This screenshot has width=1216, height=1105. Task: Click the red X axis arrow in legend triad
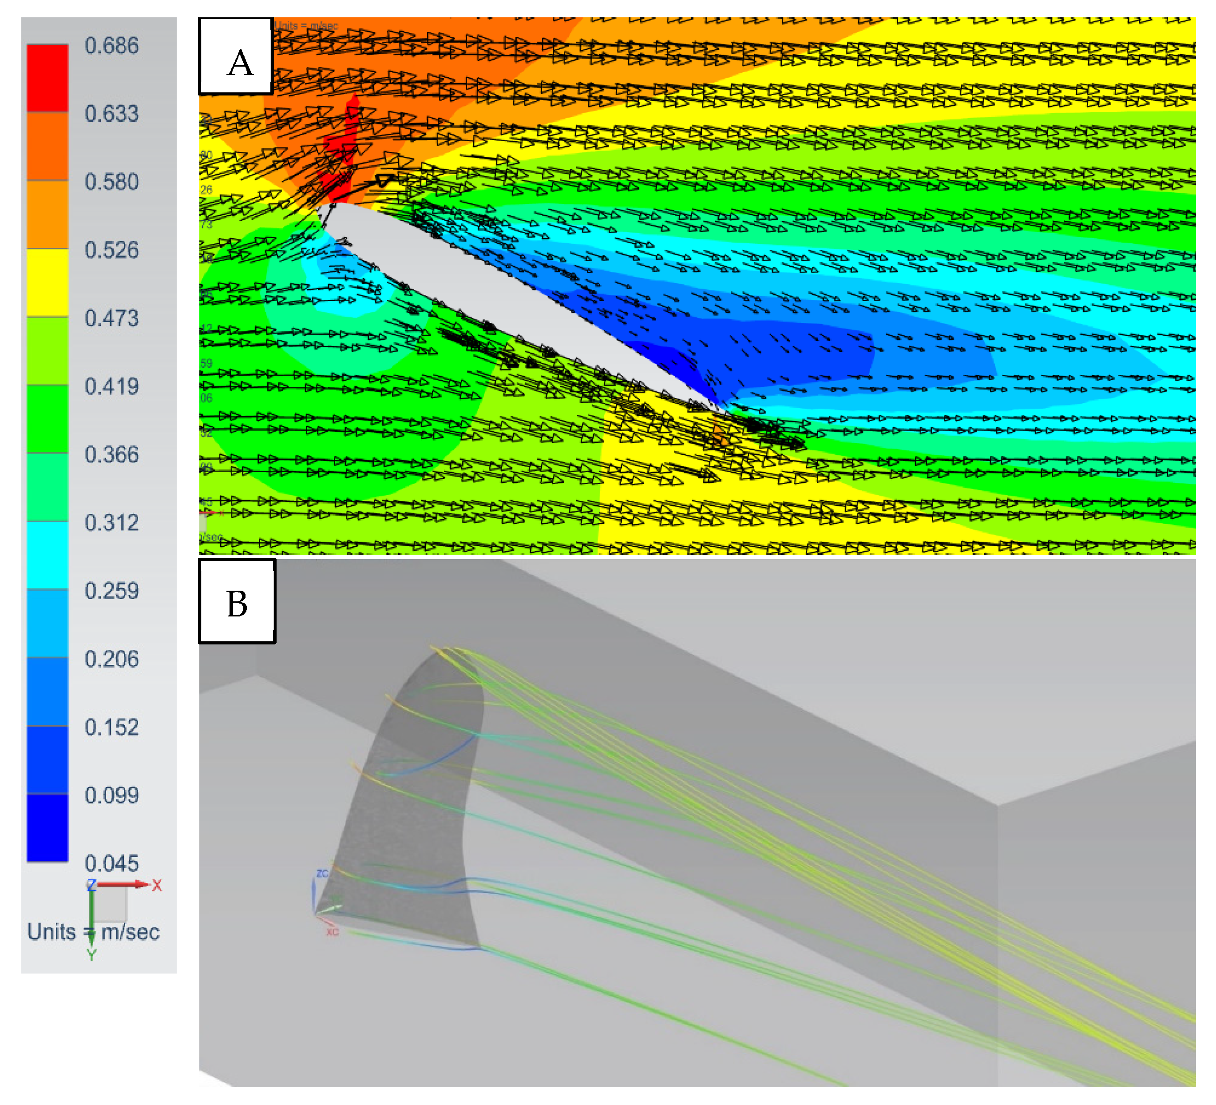click(x=124, y=884)
